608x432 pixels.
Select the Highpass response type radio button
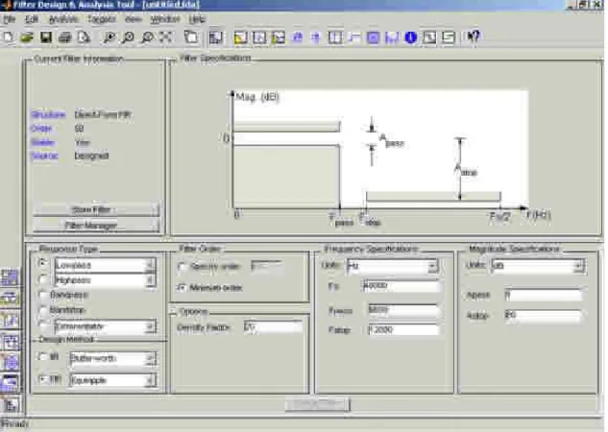(x=42, y=279)
